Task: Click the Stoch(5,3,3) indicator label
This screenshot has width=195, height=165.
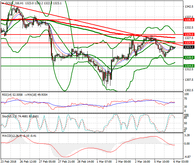Action: [10, 116]
